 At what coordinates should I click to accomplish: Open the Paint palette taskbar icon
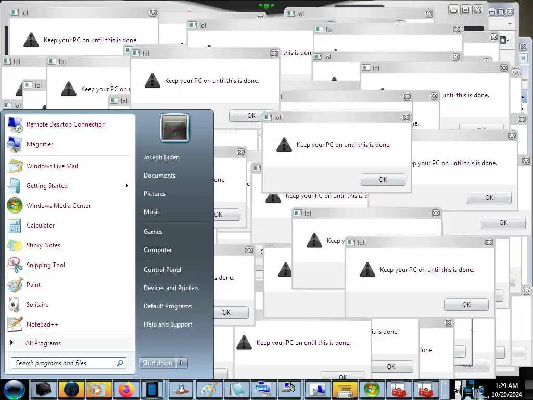pos(209,390)
